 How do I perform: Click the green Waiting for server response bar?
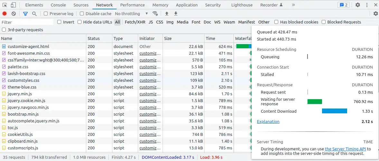[x=315, y=101]
